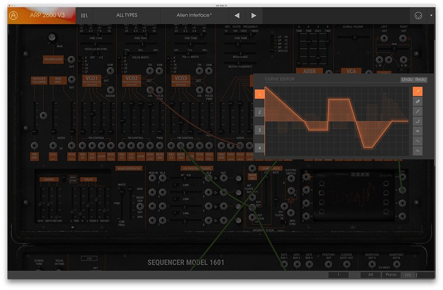Screen dimensions: 443x290
Task: Click the Noise Generator OUT jack
Action: [140, 206]
